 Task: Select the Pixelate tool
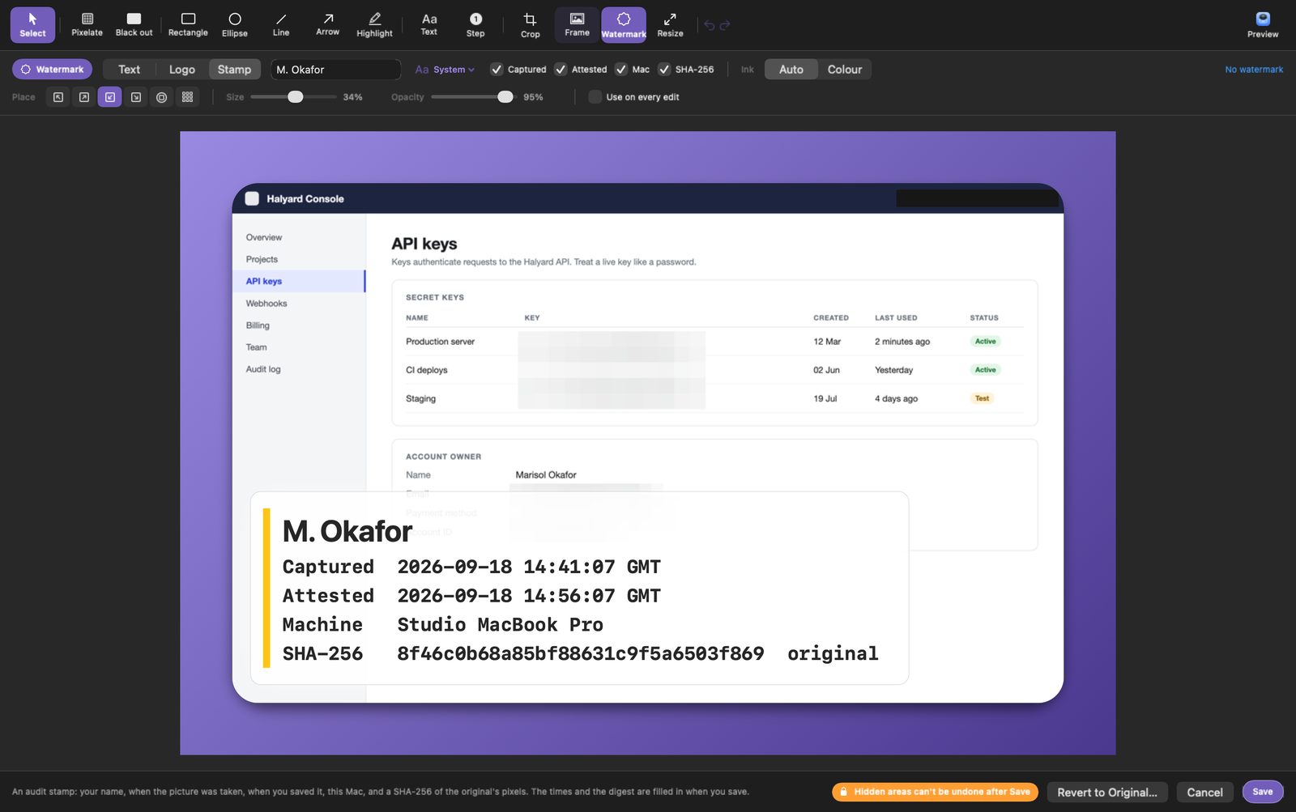tap(87, 24)
